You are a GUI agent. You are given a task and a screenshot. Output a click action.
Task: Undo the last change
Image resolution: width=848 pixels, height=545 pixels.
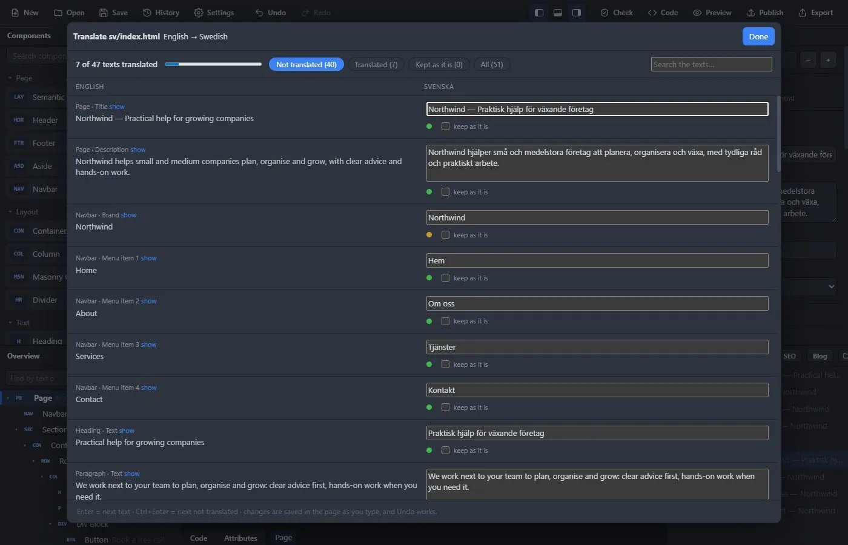coord(270,13)
